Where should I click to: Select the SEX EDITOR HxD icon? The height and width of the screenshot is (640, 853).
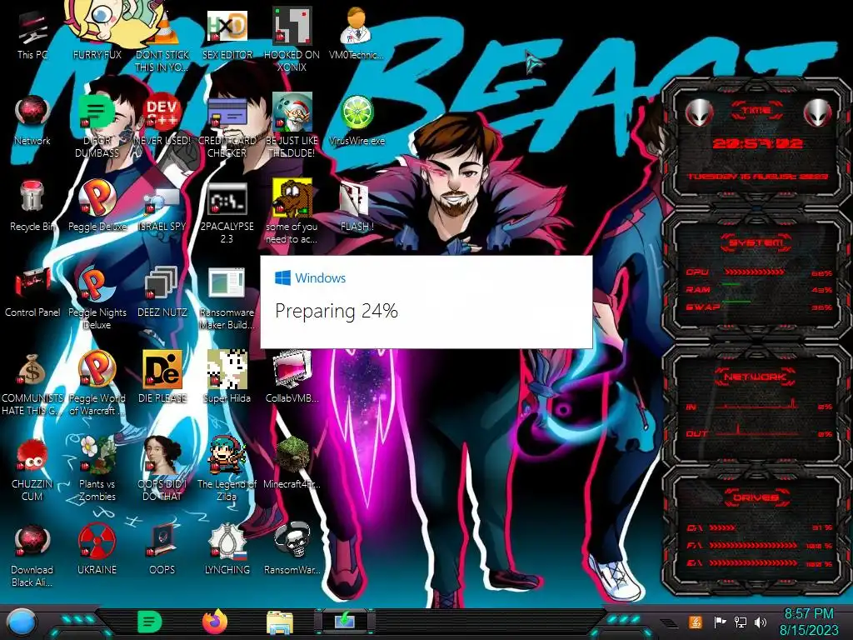tap(227, 33)
